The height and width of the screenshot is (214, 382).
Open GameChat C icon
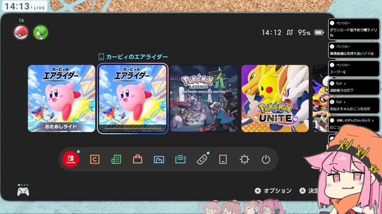coord(95,159)
